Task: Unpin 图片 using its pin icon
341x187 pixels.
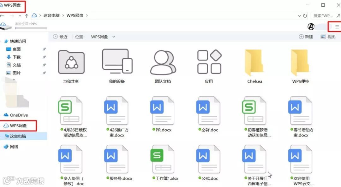Action: [x=44, y=73]
